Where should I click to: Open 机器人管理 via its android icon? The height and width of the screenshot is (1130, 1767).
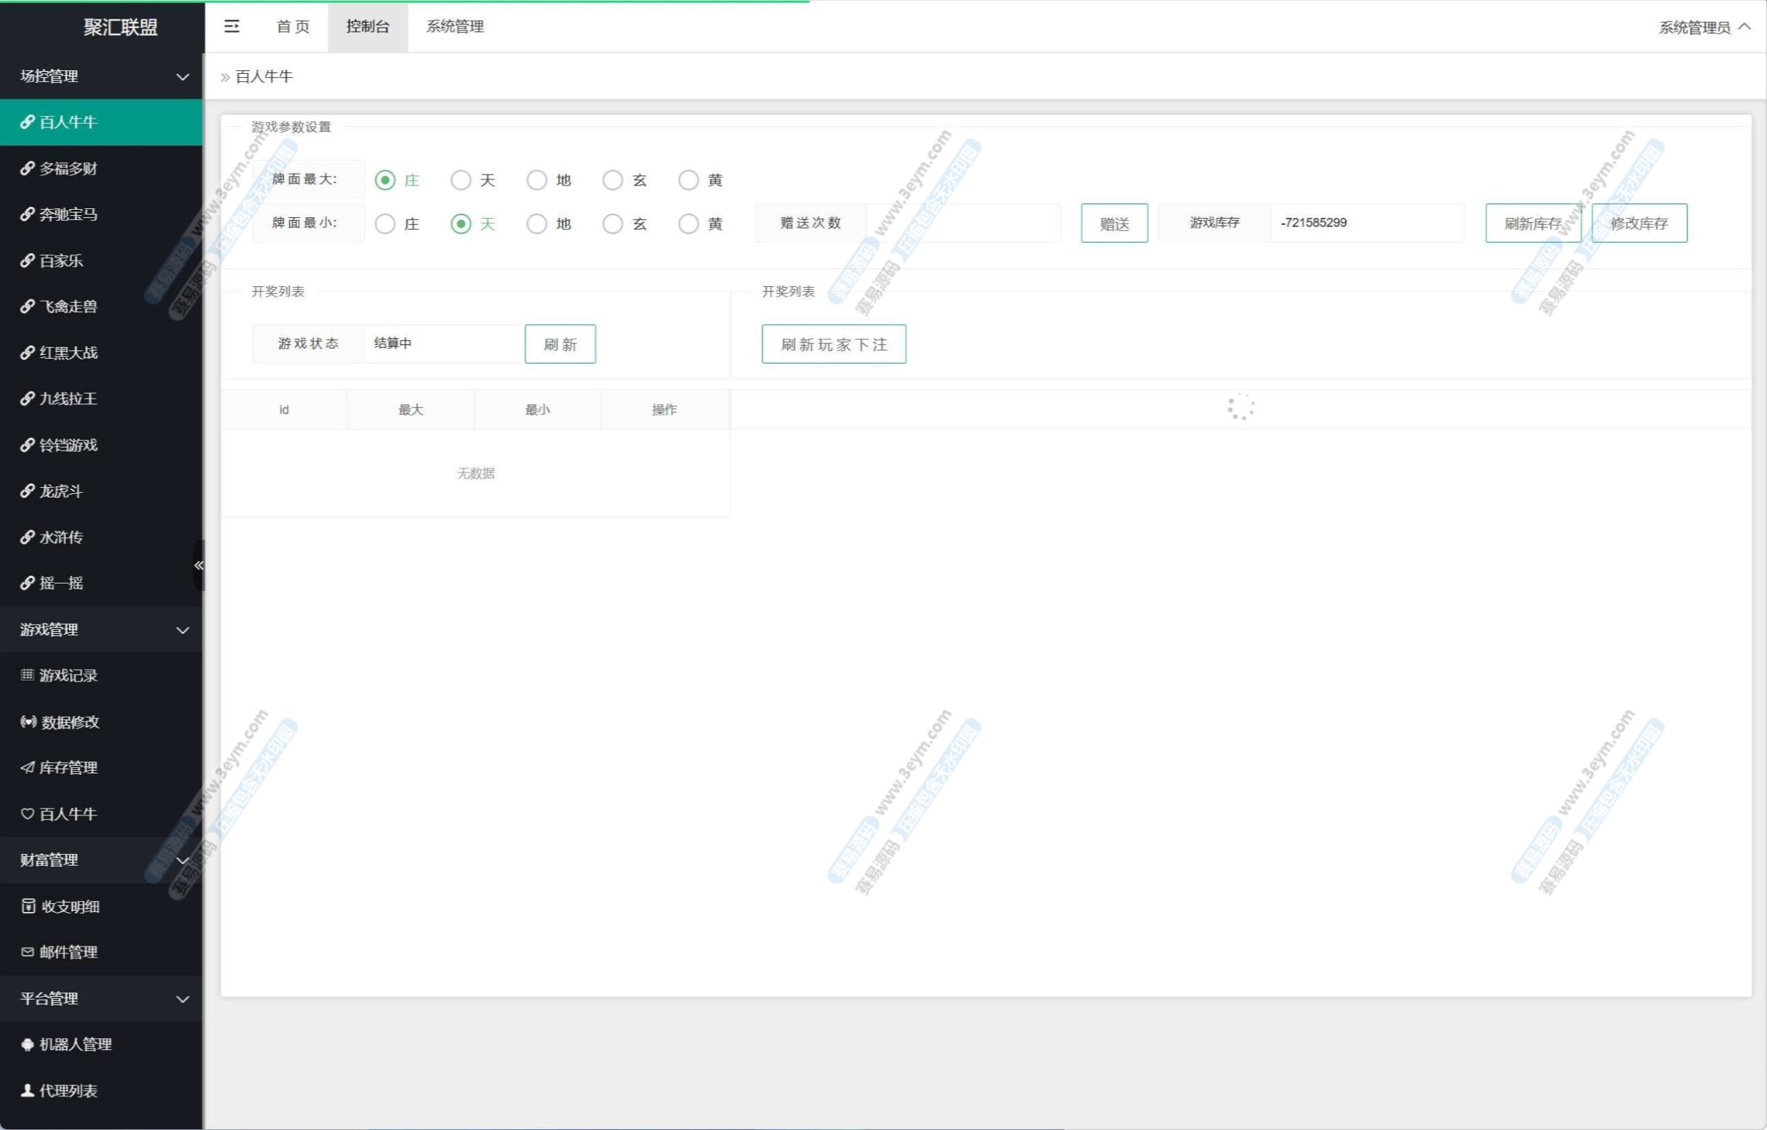(27, 1044)
